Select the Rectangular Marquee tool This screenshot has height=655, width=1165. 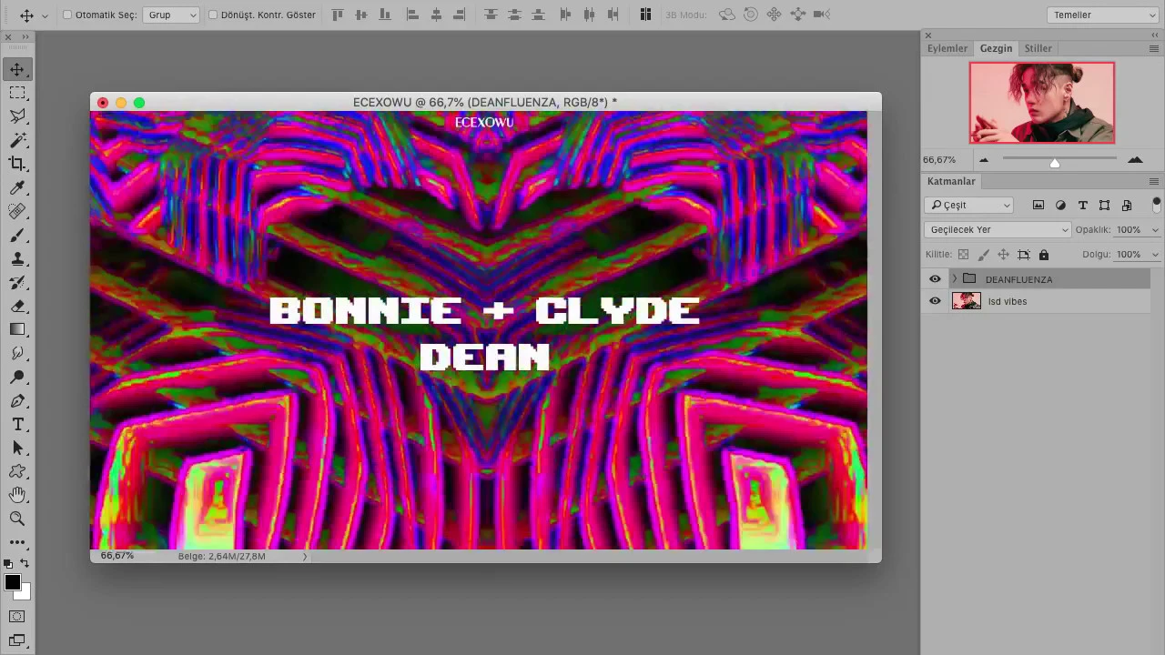[x=17, y=93]
